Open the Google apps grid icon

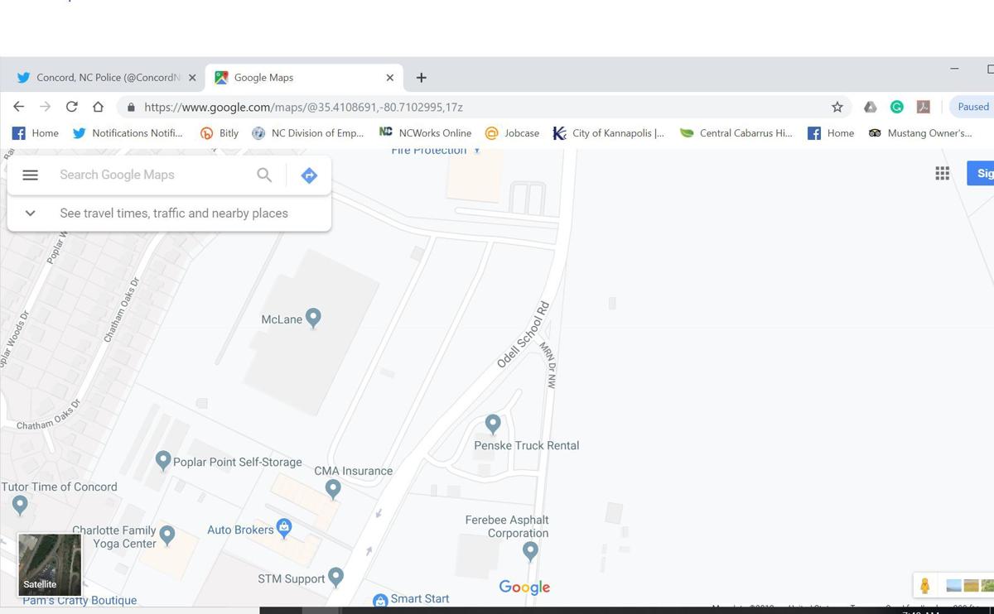coord(942,173)
